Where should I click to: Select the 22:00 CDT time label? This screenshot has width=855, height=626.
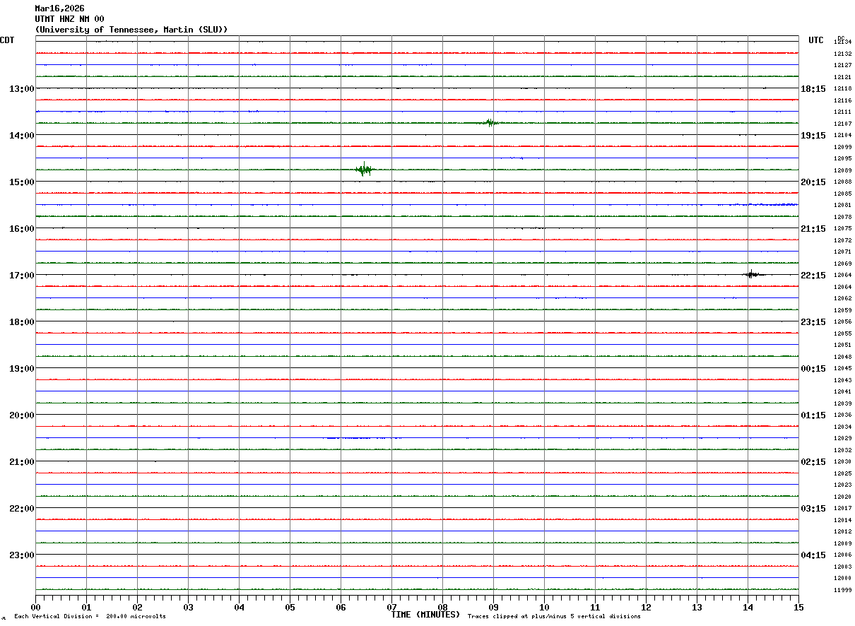[x=21, y=508]
